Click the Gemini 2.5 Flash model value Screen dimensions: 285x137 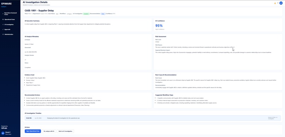click(29, 44)
